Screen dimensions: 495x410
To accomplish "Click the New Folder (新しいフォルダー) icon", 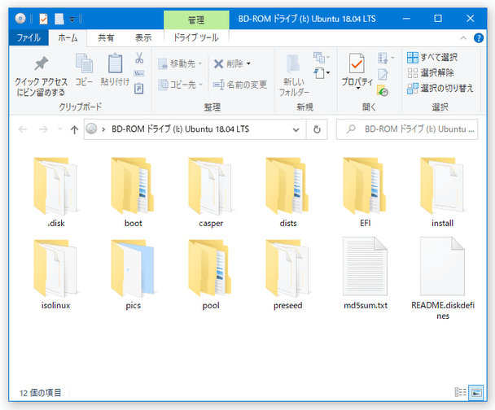I will (293, 63).
